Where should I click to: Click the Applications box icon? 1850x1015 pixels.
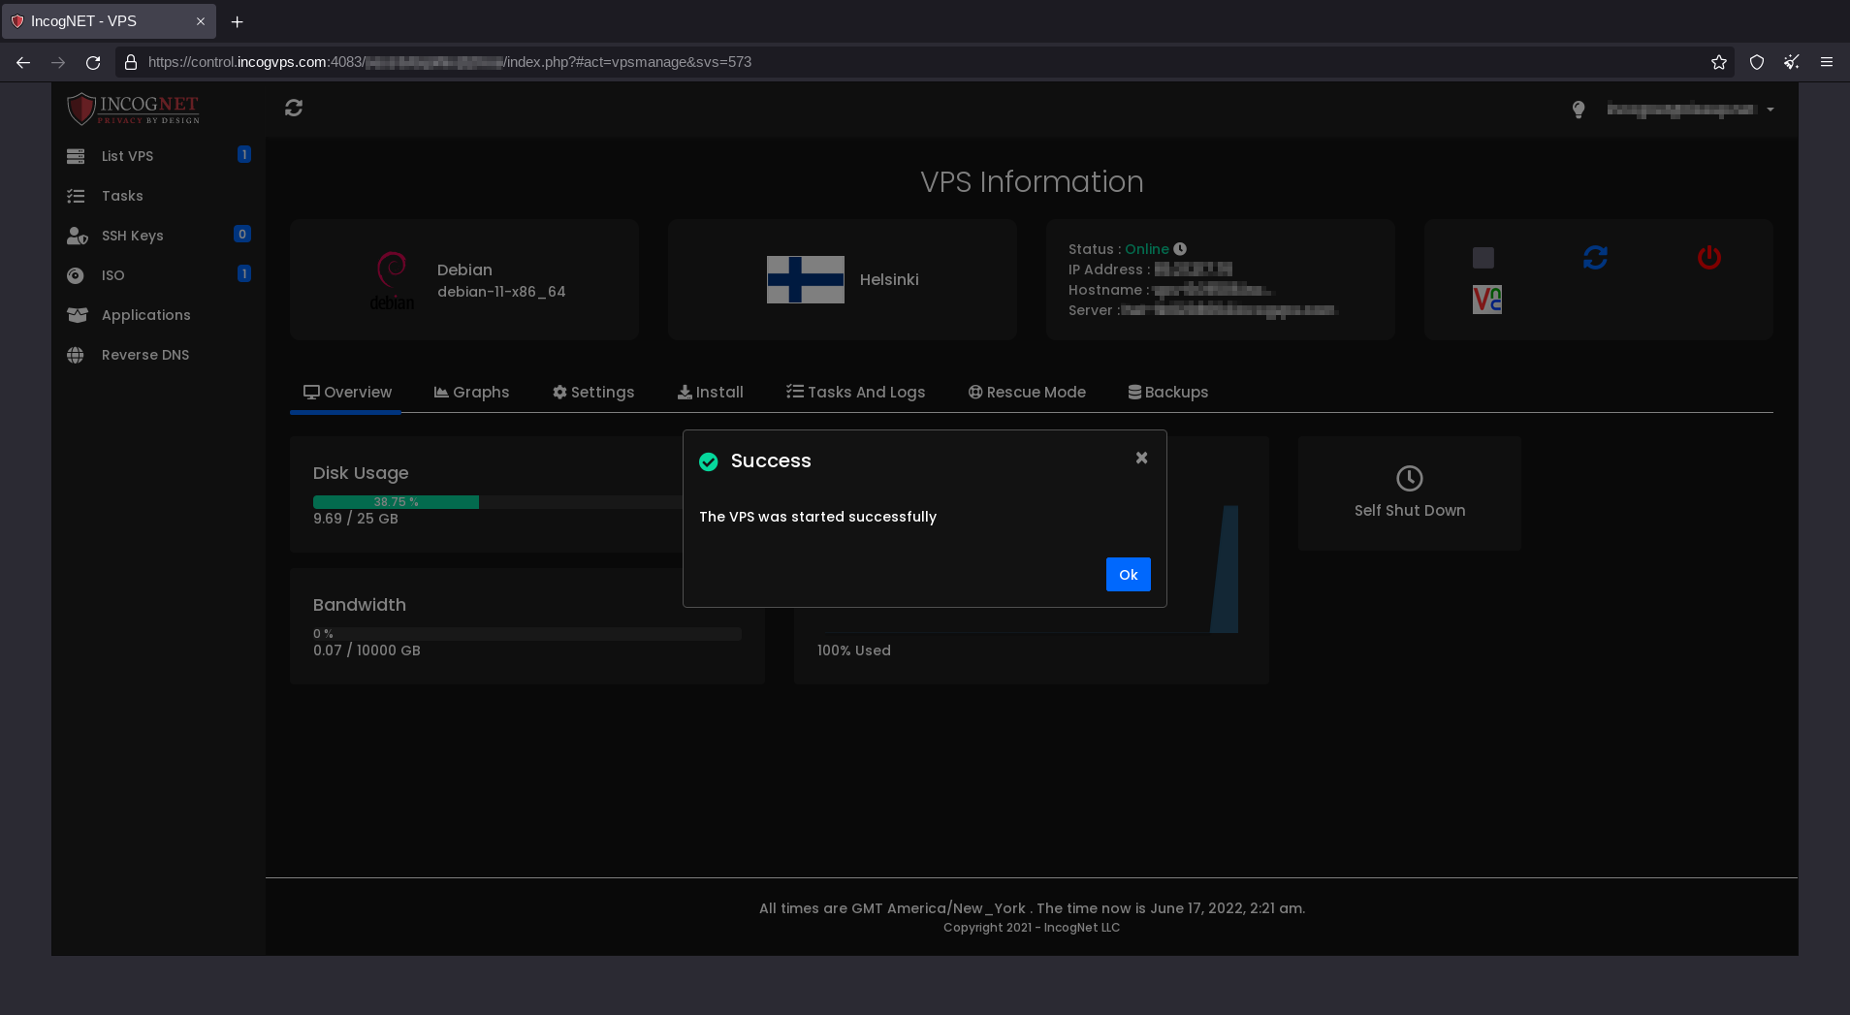pyautogui.click(x=77, y=315)
